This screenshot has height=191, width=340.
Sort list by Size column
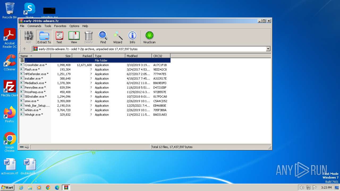tap(61, 56)
